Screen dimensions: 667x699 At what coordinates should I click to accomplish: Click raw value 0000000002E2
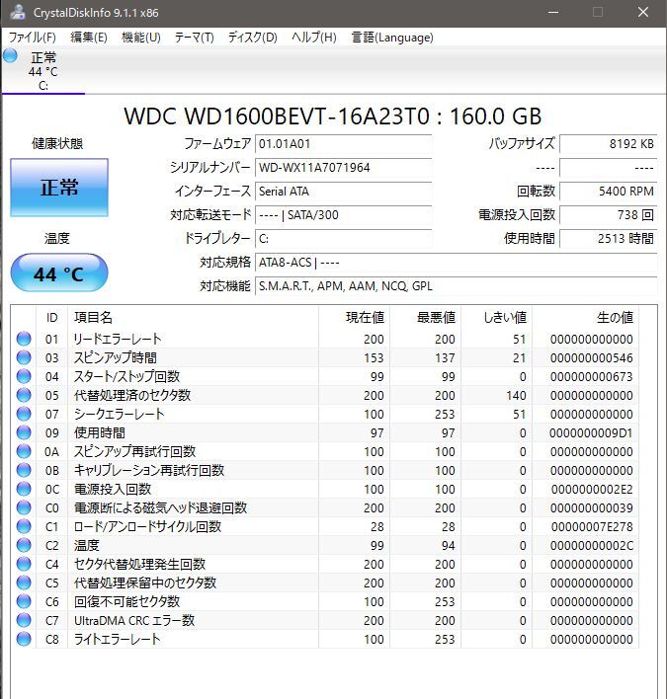(592, 489)
